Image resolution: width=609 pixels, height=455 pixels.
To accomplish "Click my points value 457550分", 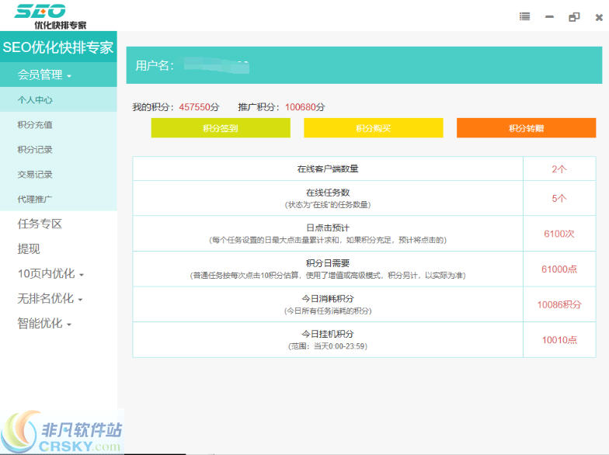I will point(199,107).
